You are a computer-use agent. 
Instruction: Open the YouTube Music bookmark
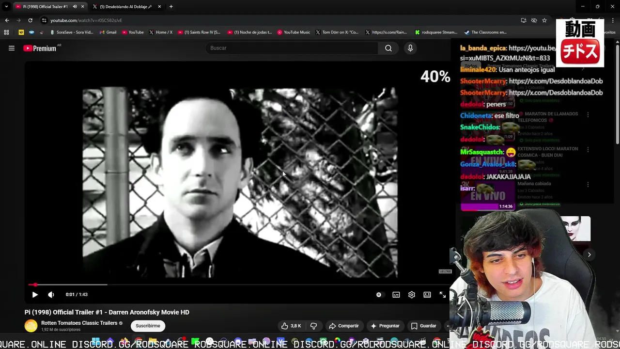pyautogui.click(x=294, y=32)
